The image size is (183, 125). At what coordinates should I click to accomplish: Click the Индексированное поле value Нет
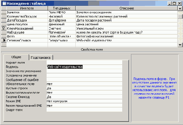click(84, 93)
